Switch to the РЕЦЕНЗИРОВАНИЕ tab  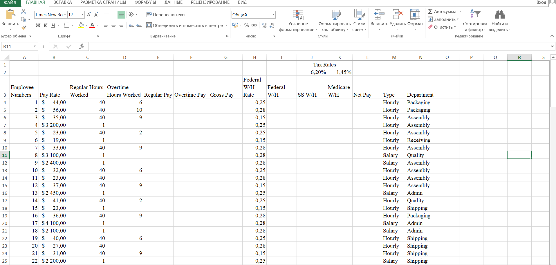[x=210, y=2]
